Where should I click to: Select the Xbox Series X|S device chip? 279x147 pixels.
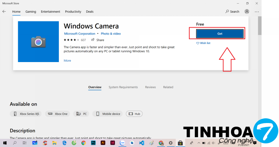(25, 114)
